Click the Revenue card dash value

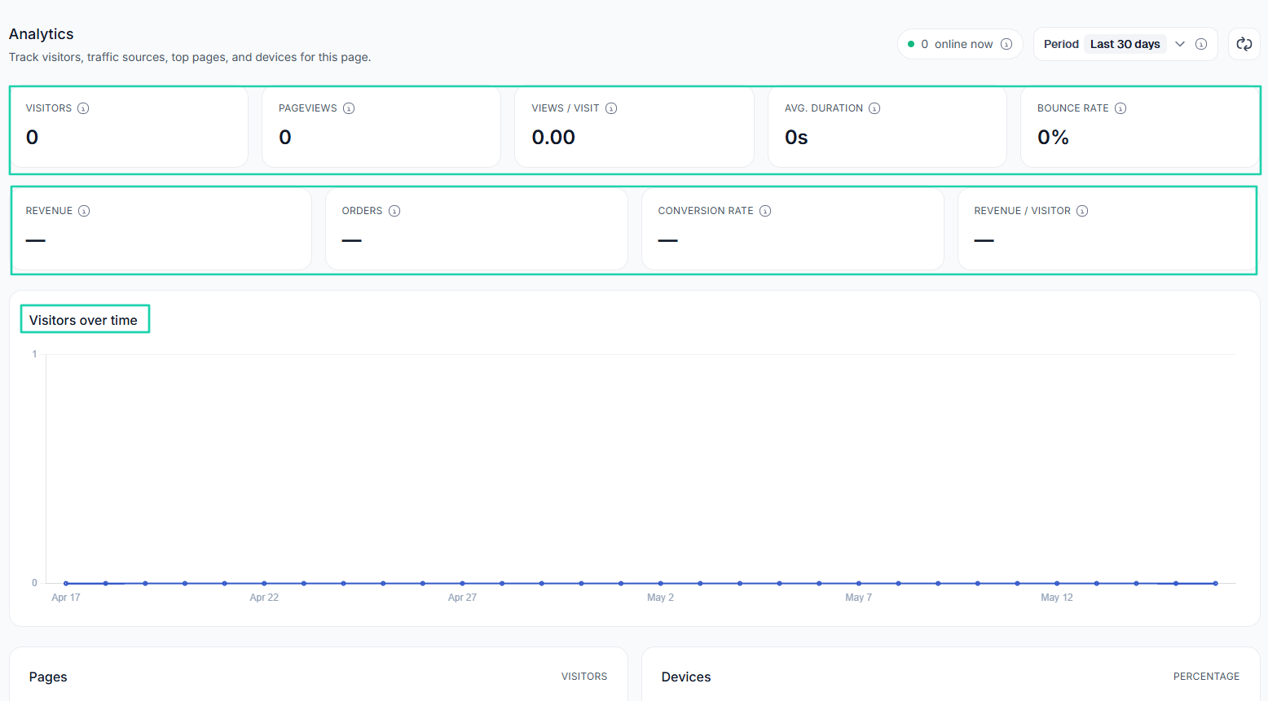click(36, 240)
